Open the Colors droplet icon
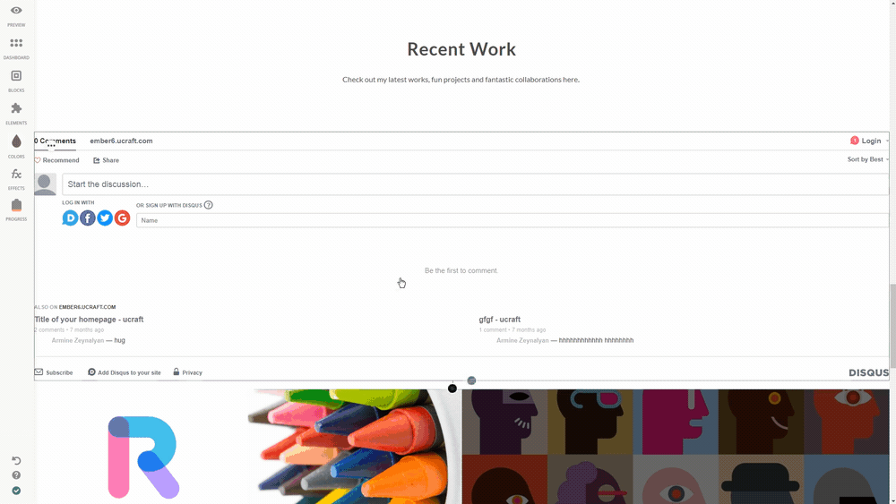 click(x=16, y=141)
